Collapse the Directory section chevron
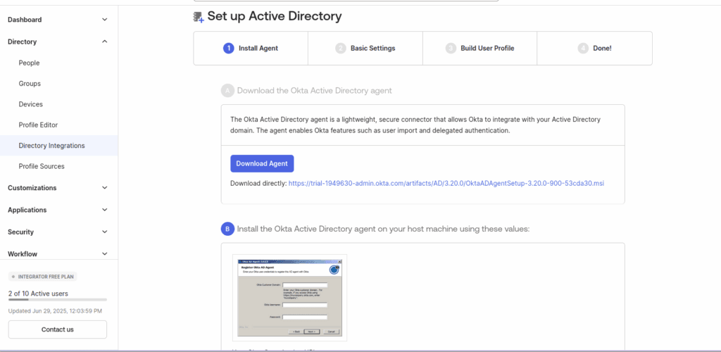The image size is (721, 352). (105, 42)
